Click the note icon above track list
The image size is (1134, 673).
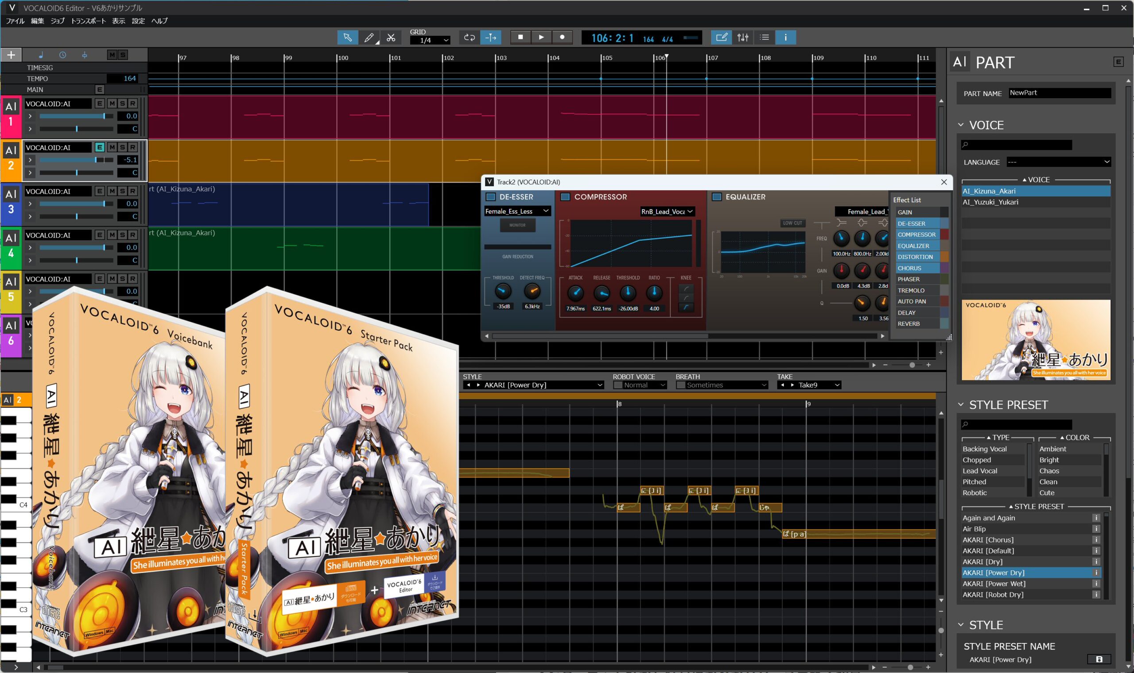pyautogui.click(x=41, y=55)
